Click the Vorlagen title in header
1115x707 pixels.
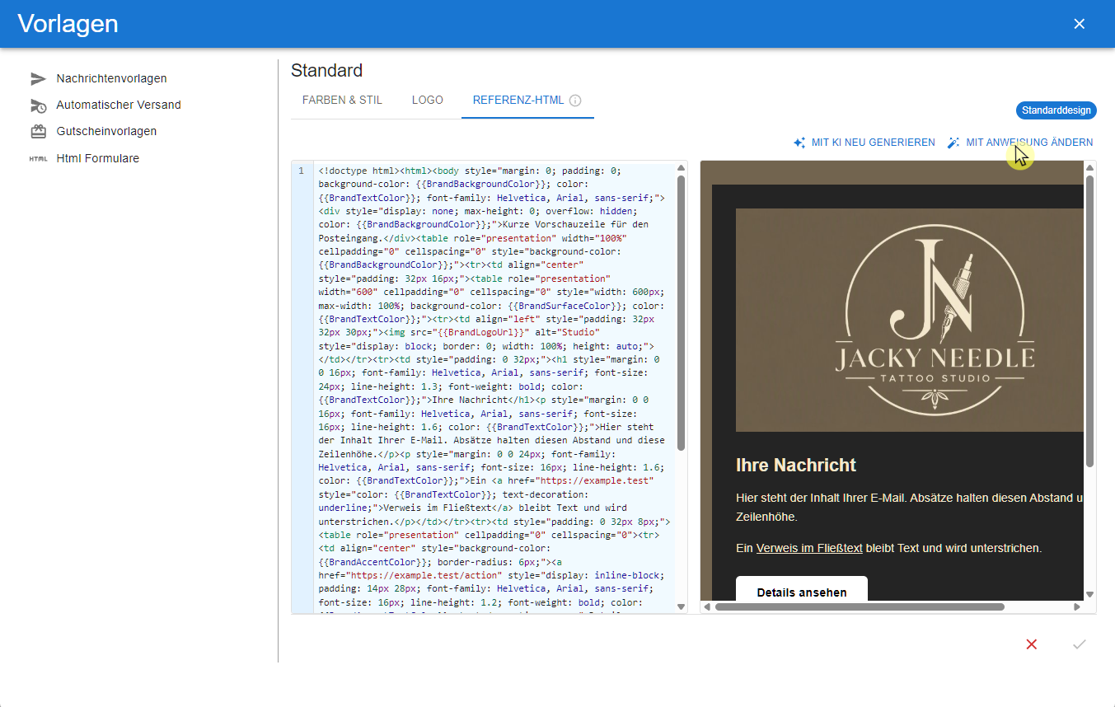pyautogui.click(x=68, y=24)
